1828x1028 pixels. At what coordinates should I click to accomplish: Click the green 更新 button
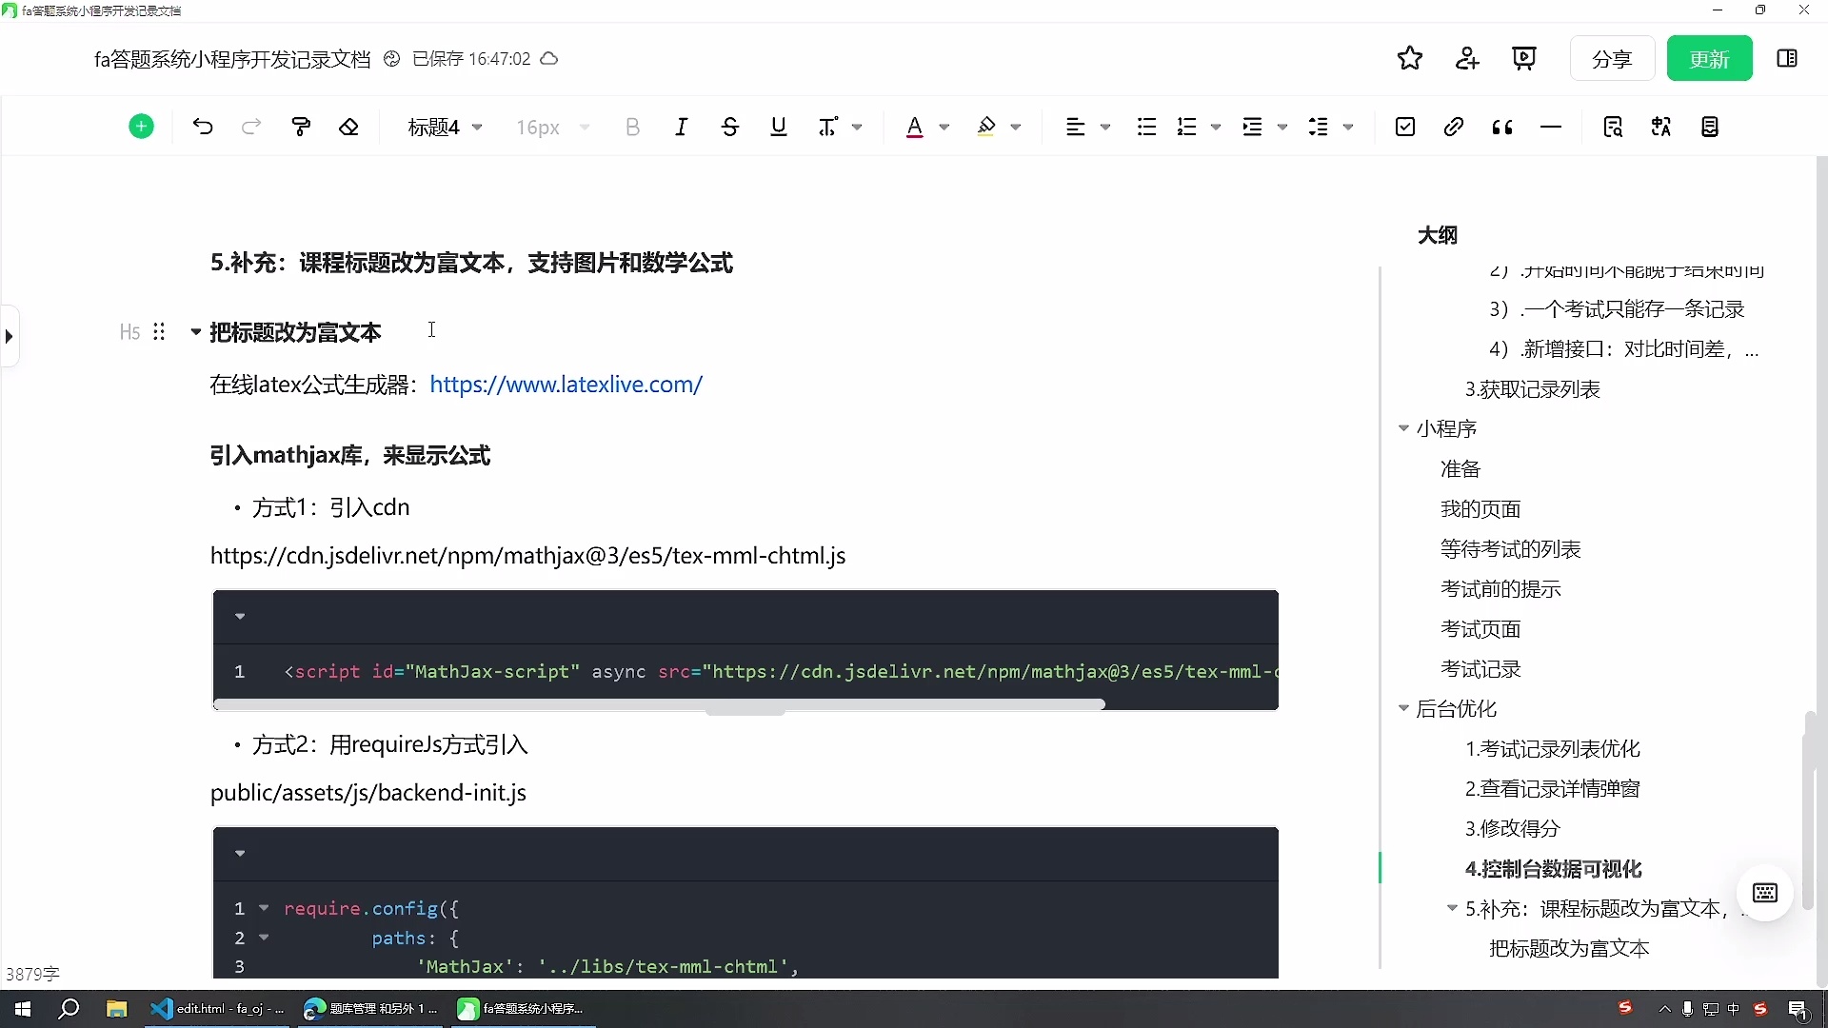coord(1709,59)
